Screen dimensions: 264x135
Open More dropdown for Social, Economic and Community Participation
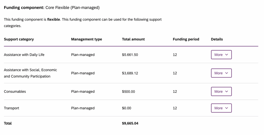point(221,73)
